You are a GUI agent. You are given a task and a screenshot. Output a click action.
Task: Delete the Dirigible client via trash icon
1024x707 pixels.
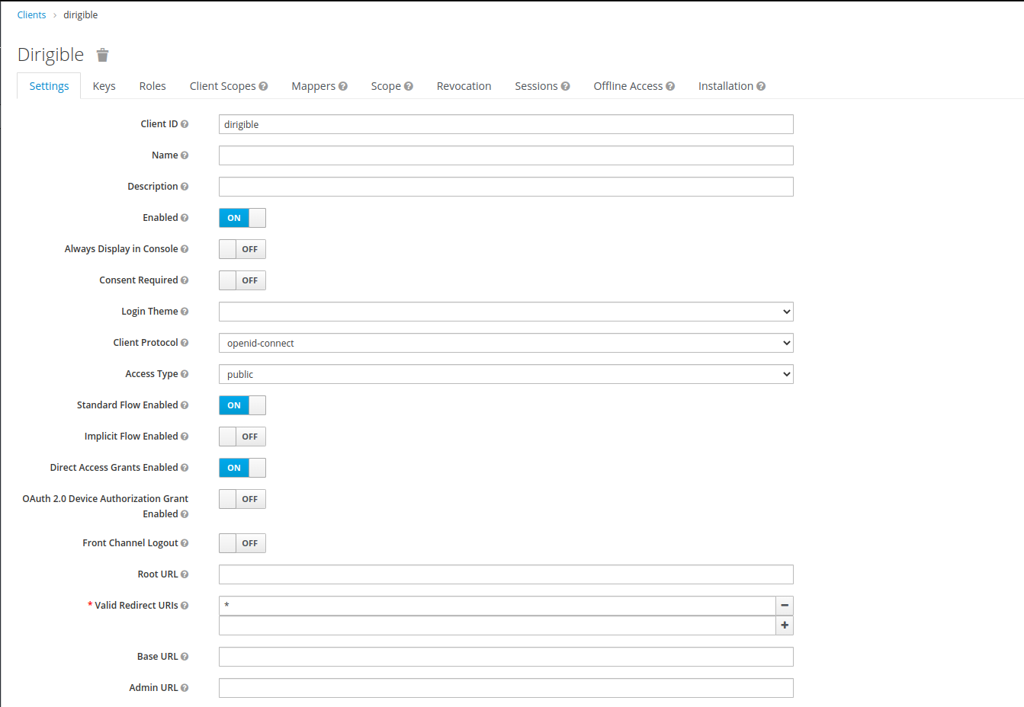(103, 55)
